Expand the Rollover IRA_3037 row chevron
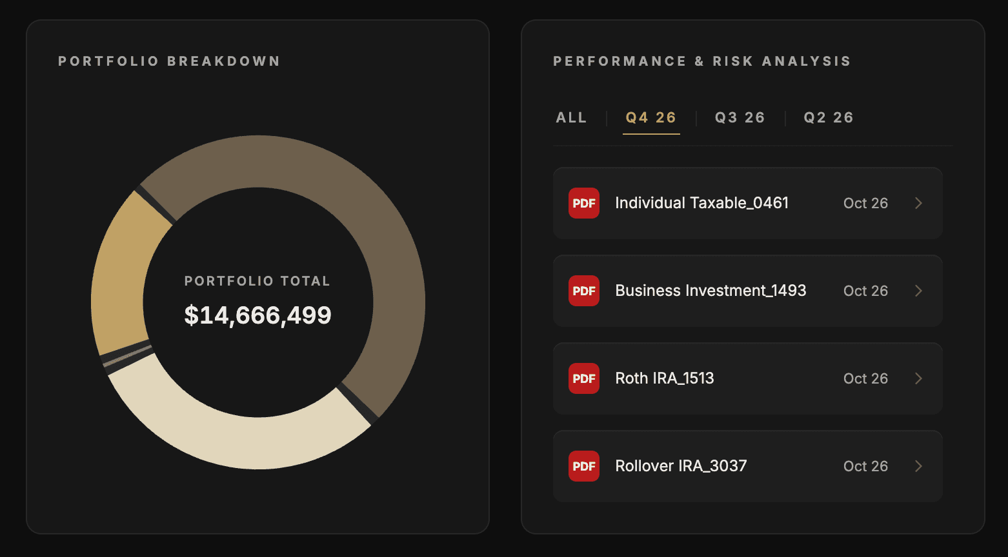Screen dimensions: 1008x557 click(918, 466)
